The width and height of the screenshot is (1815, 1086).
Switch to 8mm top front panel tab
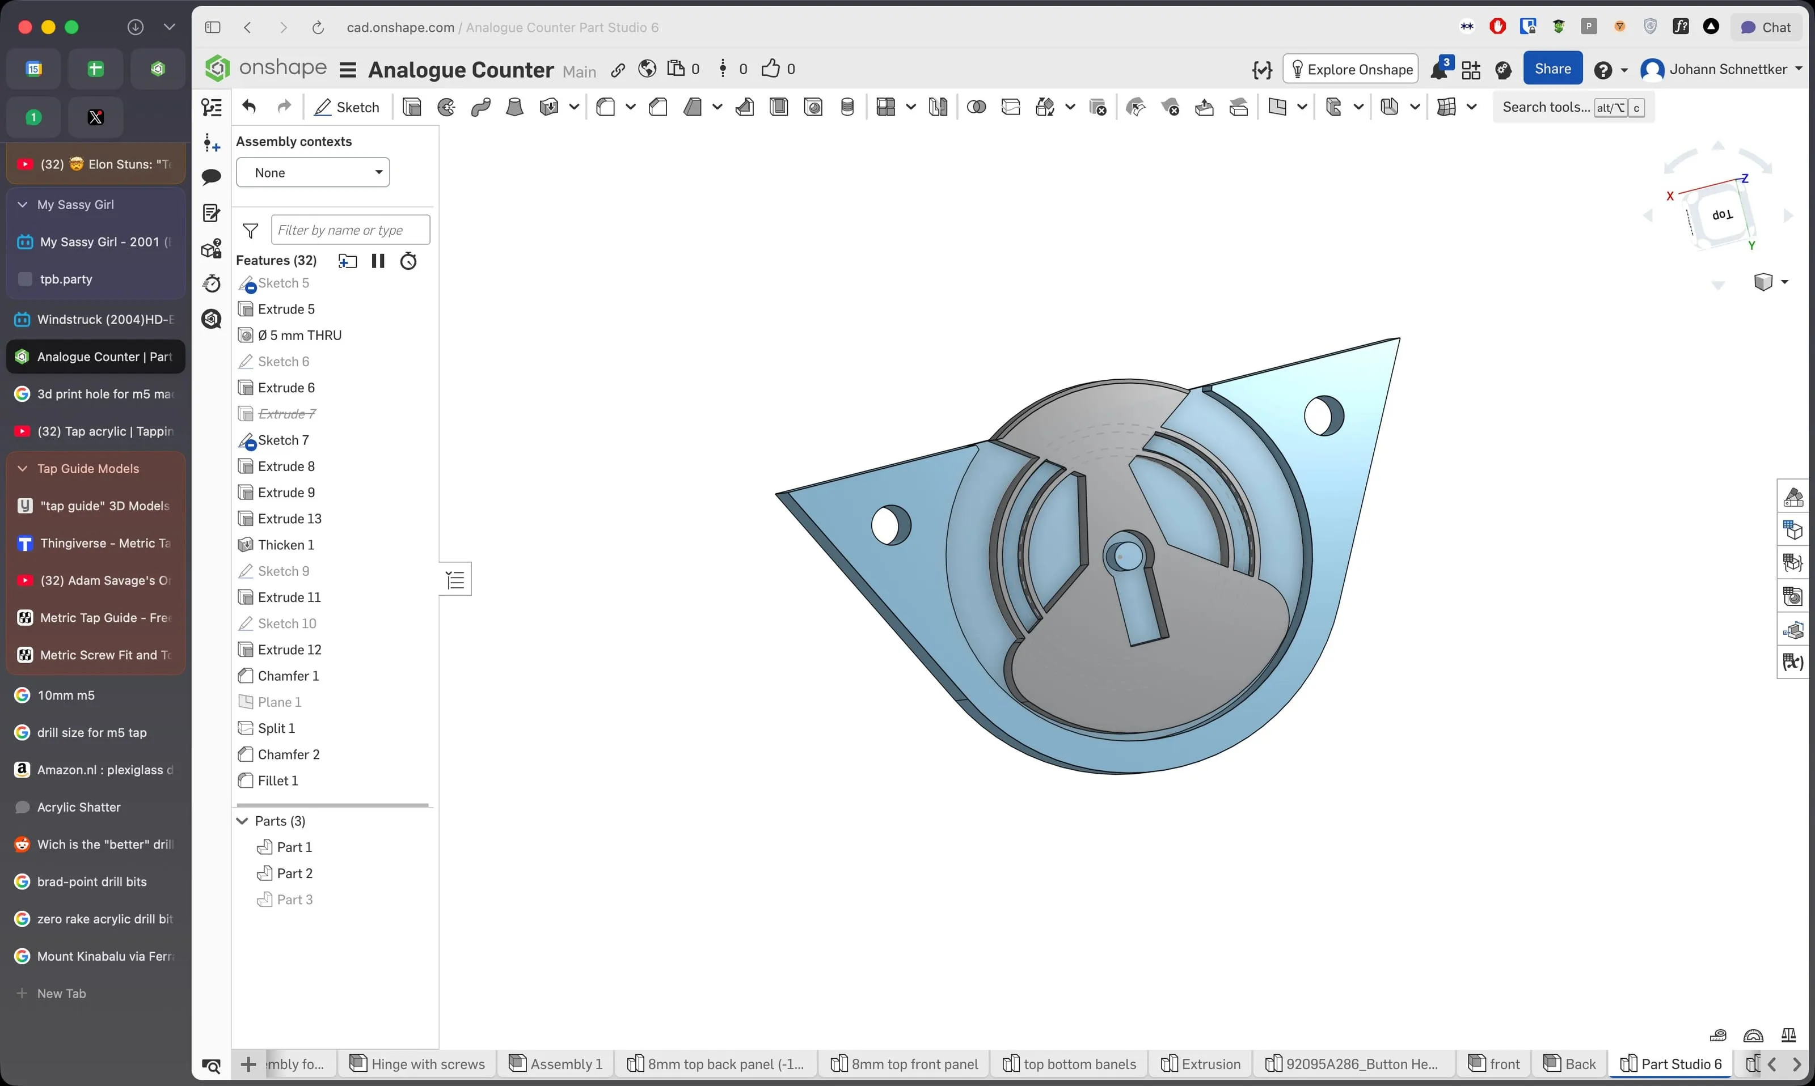pyautogui.click(x=905, y=1064)
